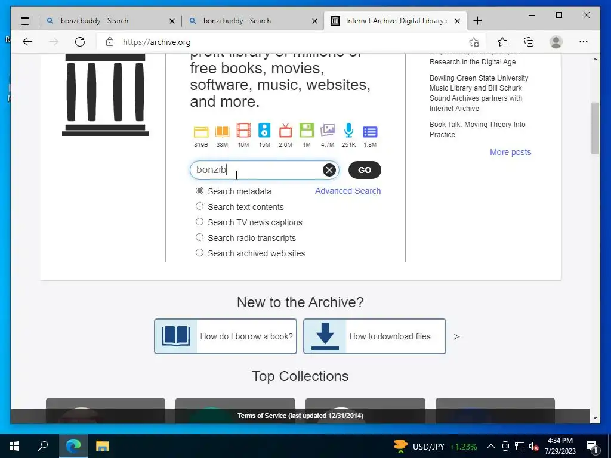The height and width of the screenshot is (458, 611).
Task: Open the Wayback web archive icon (819B)
Action: [x=201, y=132]
